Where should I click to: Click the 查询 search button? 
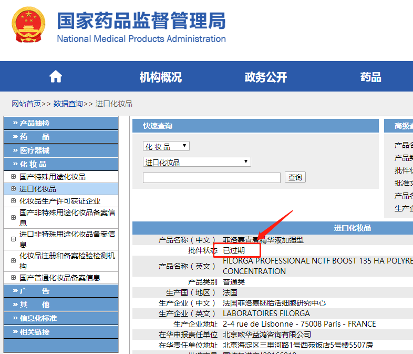295,177
